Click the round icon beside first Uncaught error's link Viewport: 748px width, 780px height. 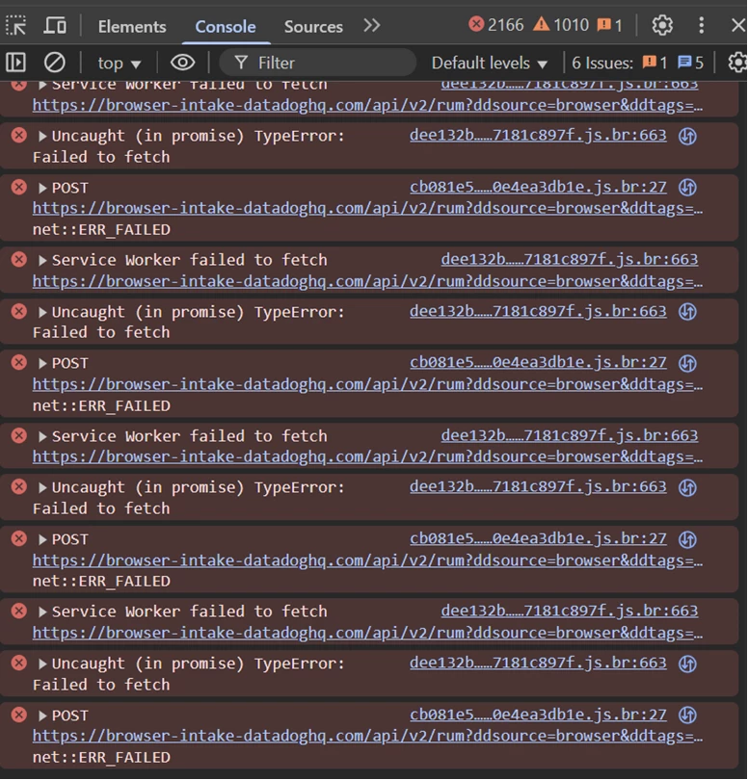click(x=687, y=136)
